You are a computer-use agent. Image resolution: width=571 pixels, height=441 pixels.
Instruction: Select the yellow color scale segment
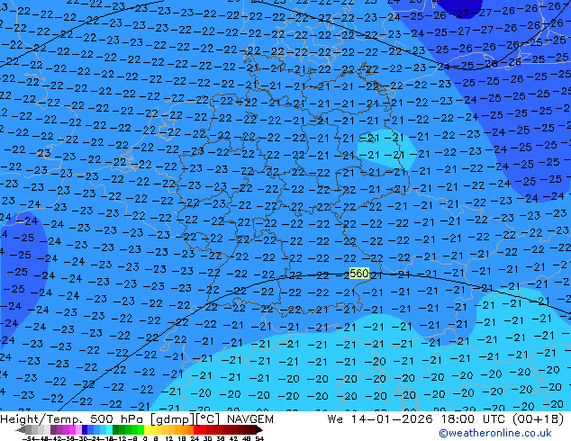(x=147, y=429)
